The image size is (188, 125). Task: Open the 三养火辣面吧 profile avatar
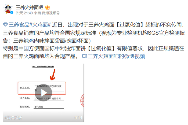click(x=8, y=9)
